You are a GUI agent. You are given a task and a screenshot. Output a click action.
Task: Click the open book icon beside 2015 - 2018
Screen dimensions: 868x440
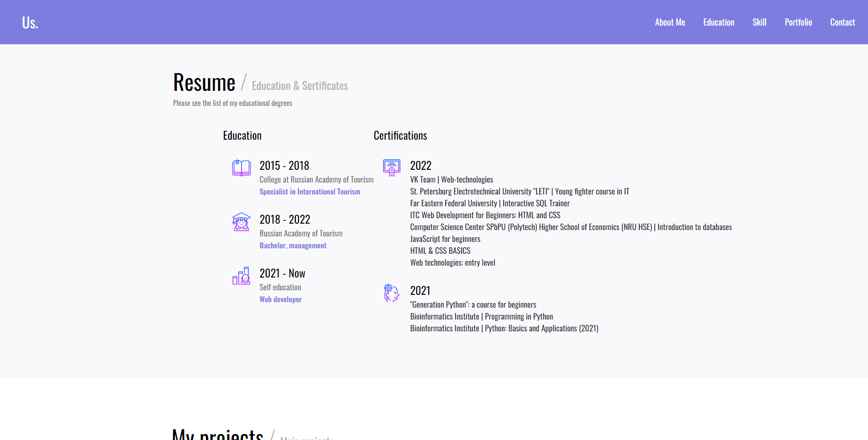pyautogui.click(x=241, y=168)
